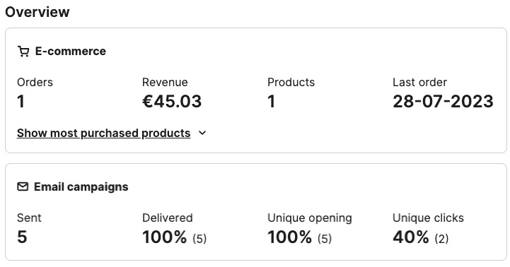This screenshot has width=510, height=267.
Task: Click the Email campaigns envelope icon
Action: [23, 186]
